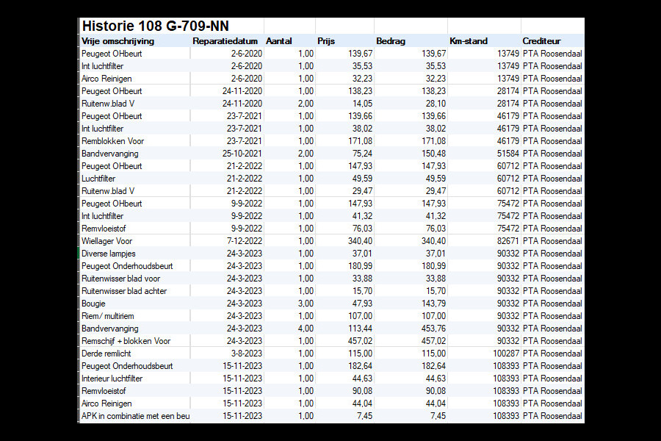Select the Bedrag value '180,99'

pyautogui.click(x=434, y=266)
